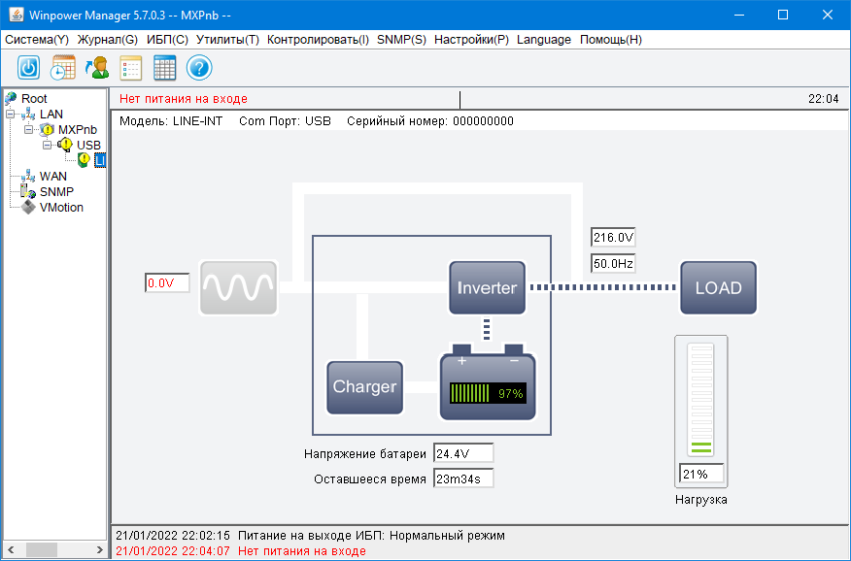The image size is (851, 561).
Task: Click the SNMP device icon
Action: (28, 191)
